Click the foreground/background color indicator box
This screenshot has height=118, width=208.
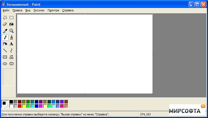(5, 104)
